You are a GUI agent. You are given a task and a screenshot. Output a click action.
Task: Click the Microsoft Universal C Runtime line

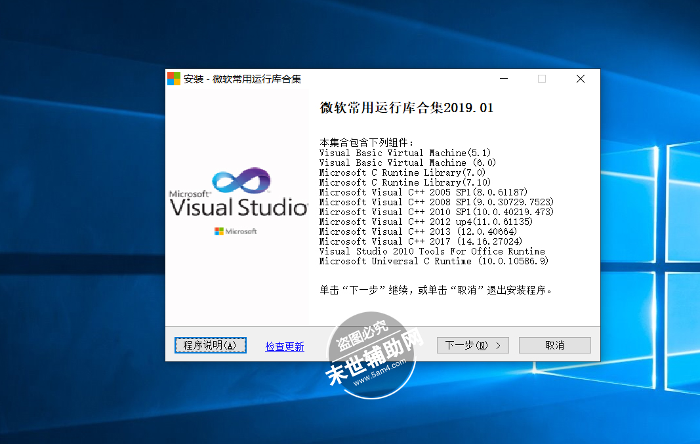434,261
